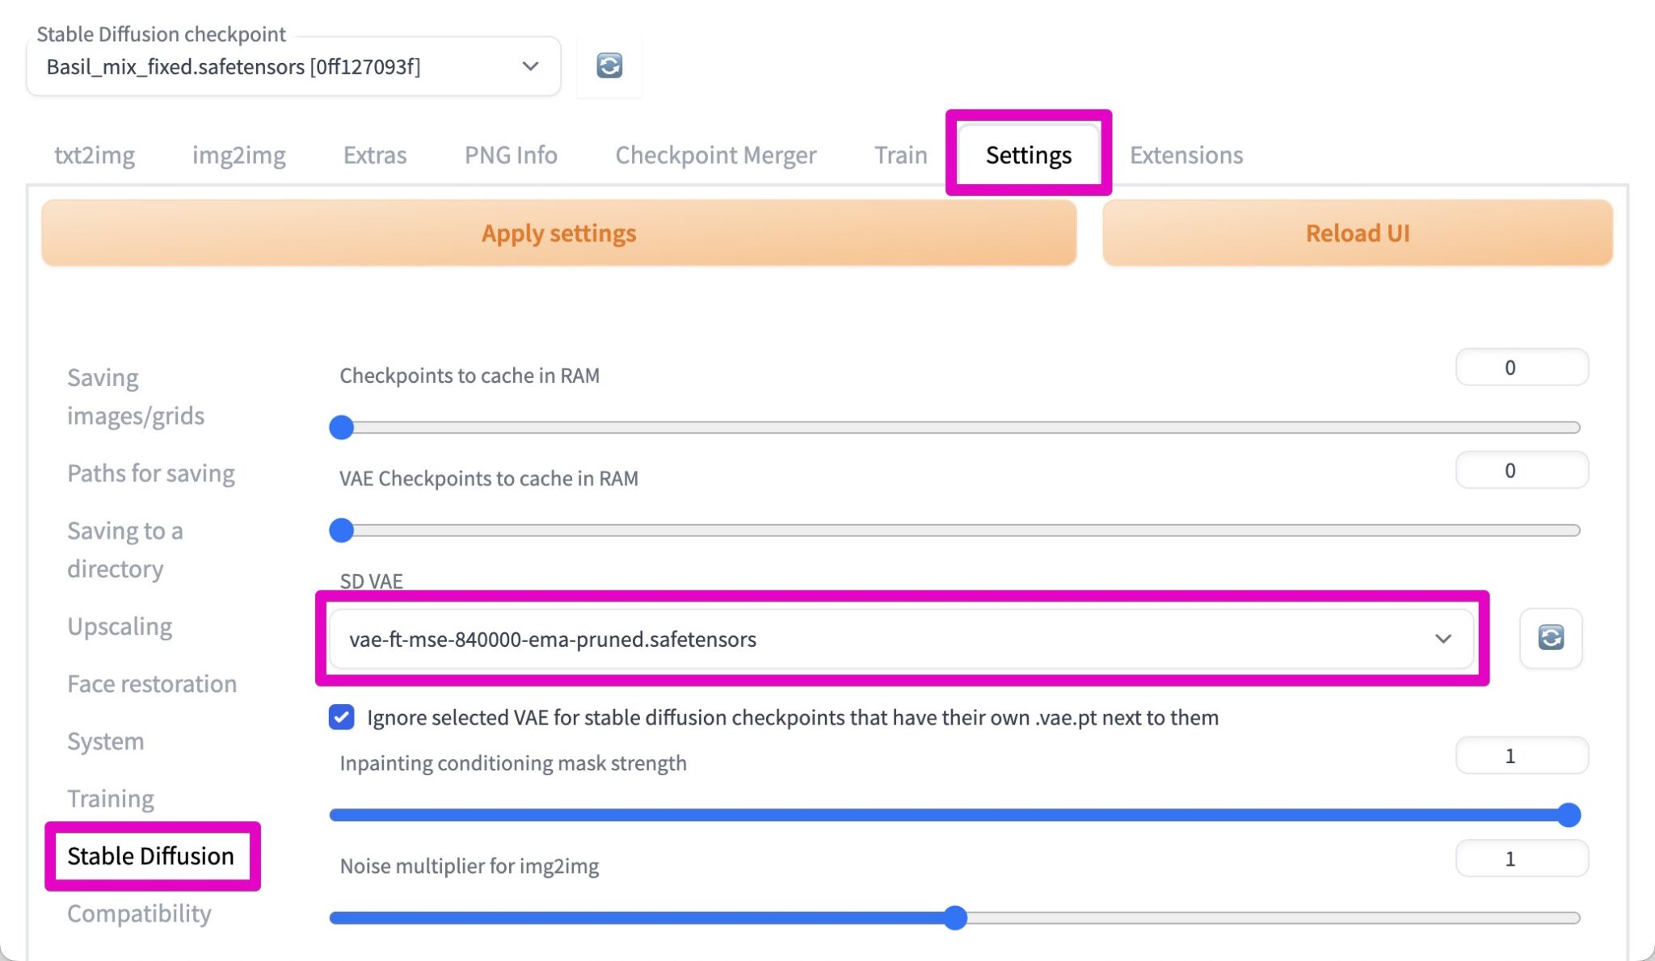Open the Face restoration settings section

(152, 683)
